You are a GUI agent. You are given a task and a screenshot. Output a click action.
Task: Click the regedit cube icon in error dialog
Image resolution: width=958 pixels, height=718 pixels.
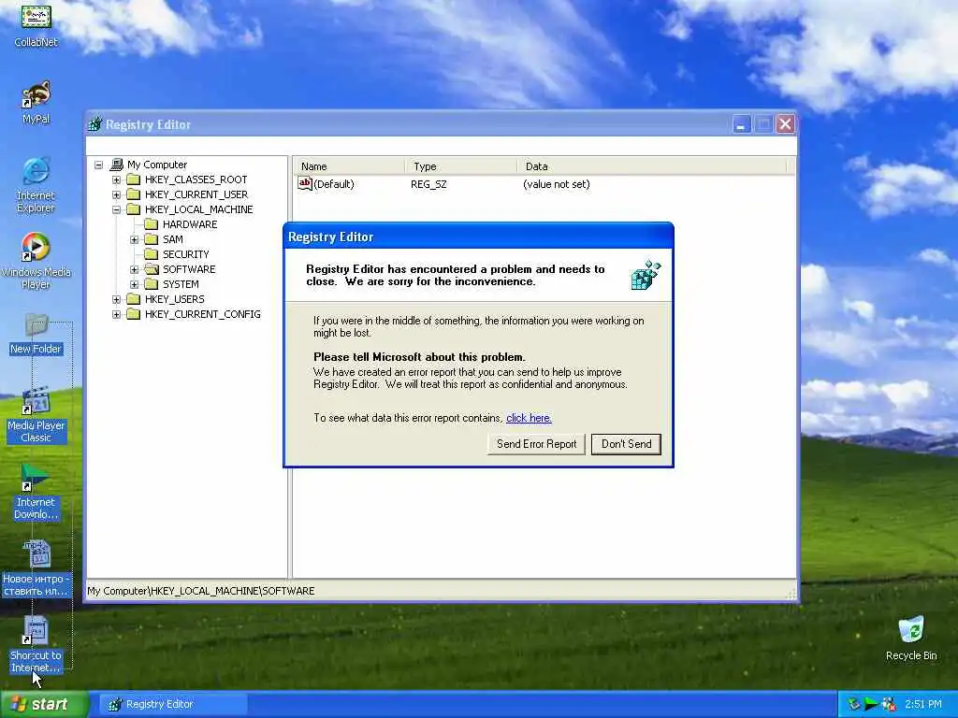coord(646,275)
